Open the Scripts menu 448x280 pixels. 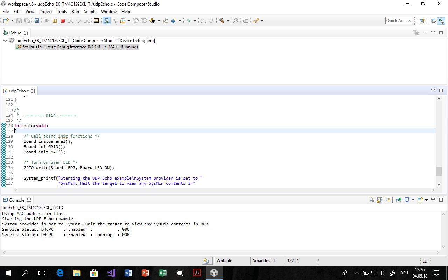click(90, 12)
